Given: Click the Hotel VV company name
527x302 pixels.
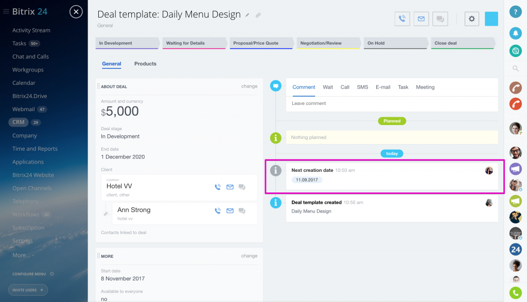Looking at the screenshot, I should 119,186.
